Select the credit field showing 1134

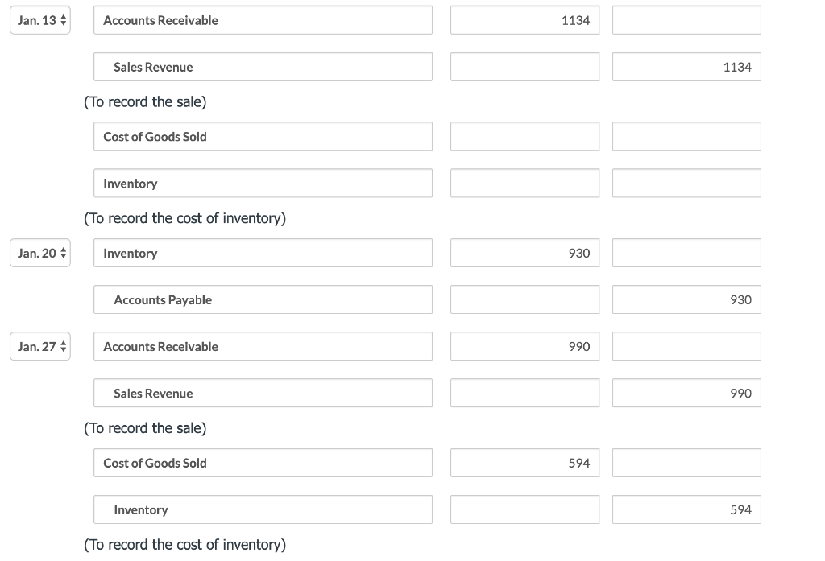(686, 67)
